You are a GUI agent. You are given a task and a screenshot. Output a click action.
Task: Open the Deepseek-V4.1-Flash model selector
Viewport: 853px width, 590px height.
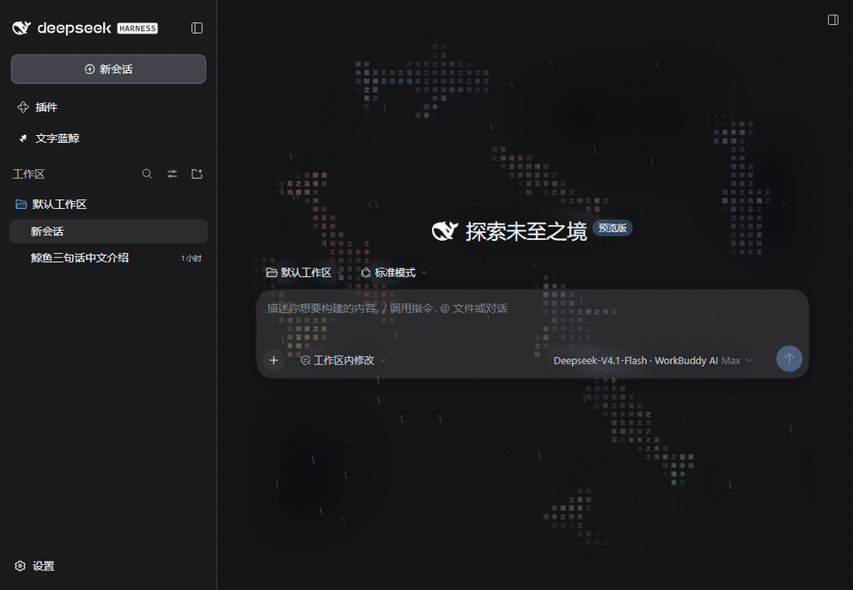652,361
